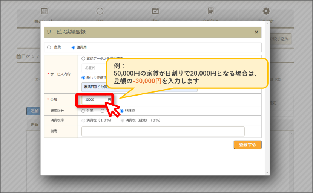The image size is (313, 193).
Task: Choose 登録データから選択する radio option
Action: pos(83,59)
